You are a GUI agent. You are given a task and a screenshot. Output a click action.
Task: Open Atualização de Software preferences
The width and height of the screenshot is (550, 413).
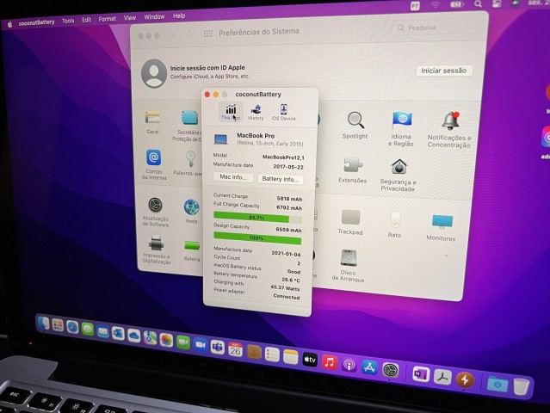click(155, 212)
